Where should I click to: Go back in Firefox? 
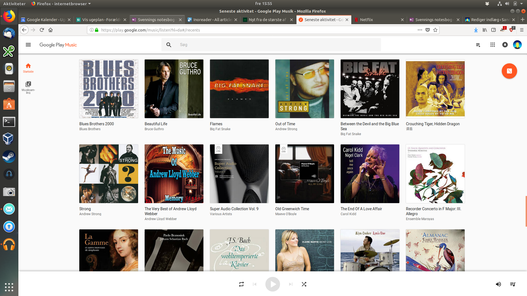click(x=24, y=30)
